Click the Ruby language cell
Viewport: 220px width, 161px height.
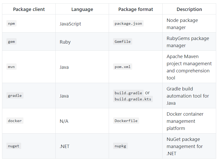pos(65,42)
